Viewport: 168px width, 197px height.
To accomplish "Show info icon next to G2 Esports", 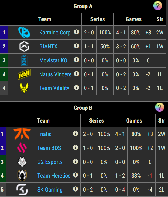I will (x=76, y=161).
